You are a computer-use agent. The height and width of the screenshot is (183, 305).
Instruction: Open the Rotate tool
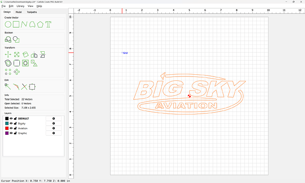[26, 54]
